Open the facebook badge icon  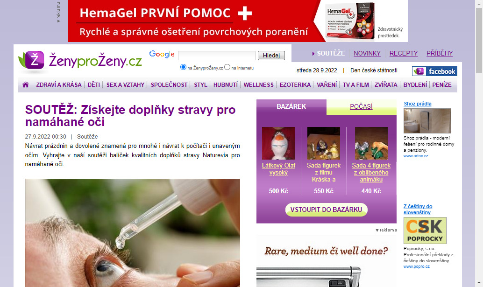tap(434, 71)
